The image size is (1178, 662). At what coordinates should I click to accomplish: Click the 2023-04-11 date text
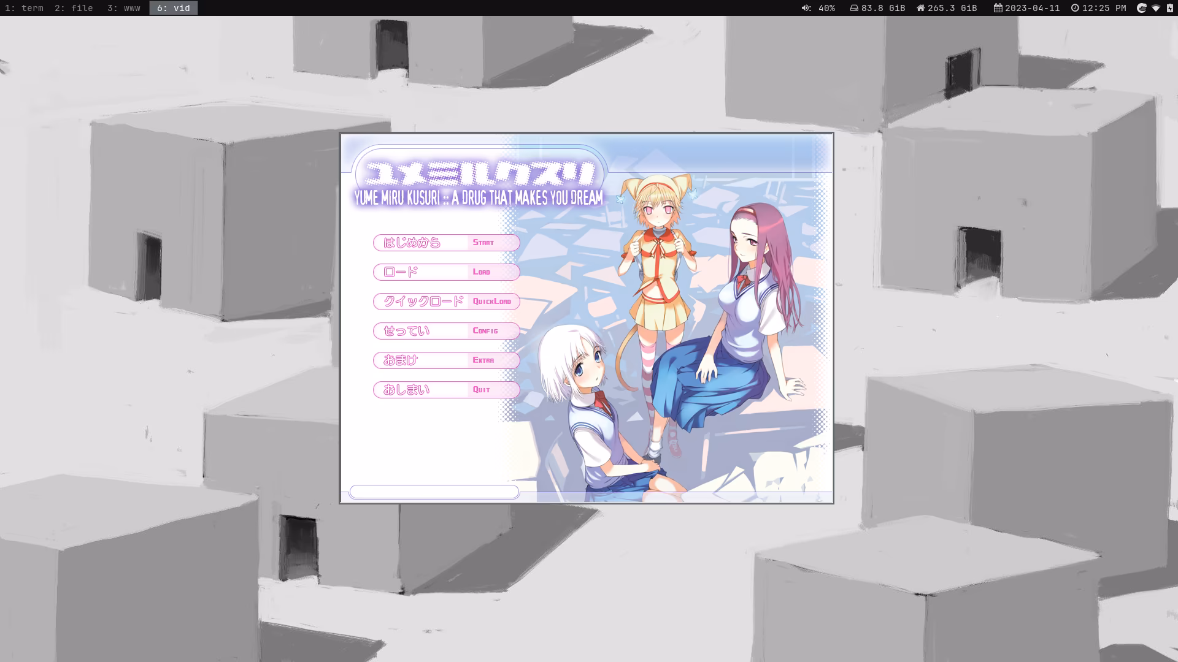1032,8
